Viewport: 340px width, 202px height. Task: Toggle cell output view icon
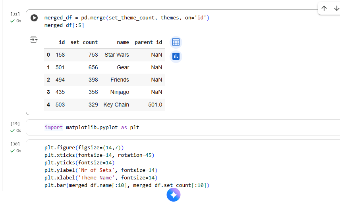pyautogui.click(x=34, y=40)
